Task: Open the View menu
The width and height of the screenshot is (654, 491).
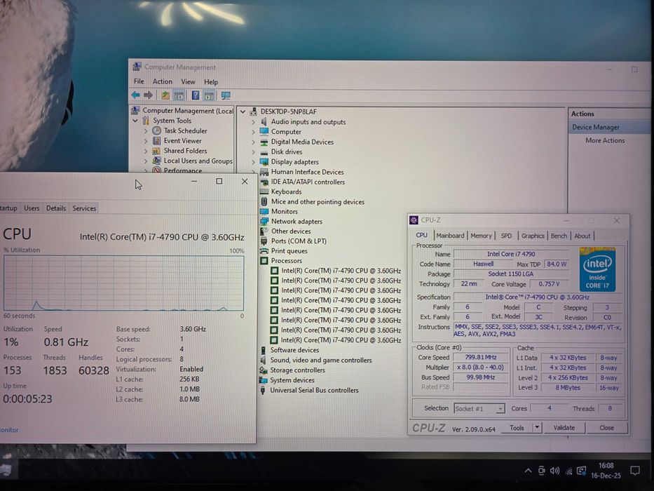Action: pos(188,81)
